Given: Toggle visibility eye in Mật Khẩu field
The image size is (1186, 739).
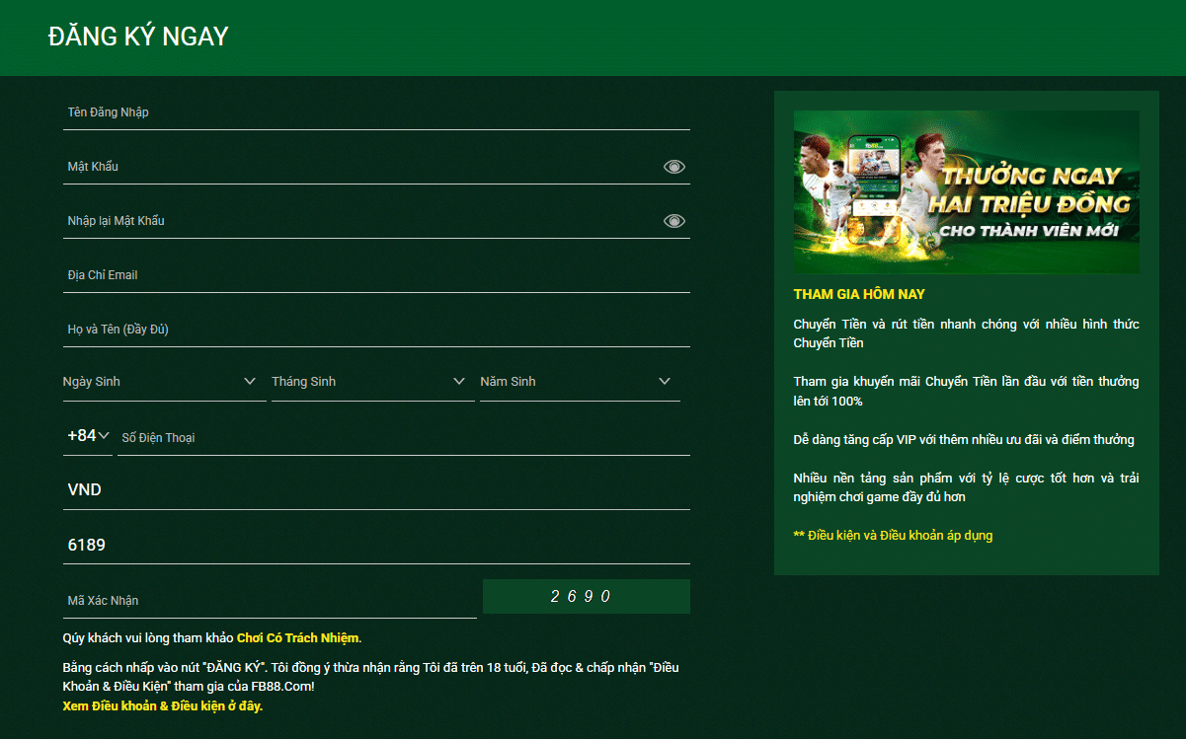Looking at the screenshot, I should [673, 167].
